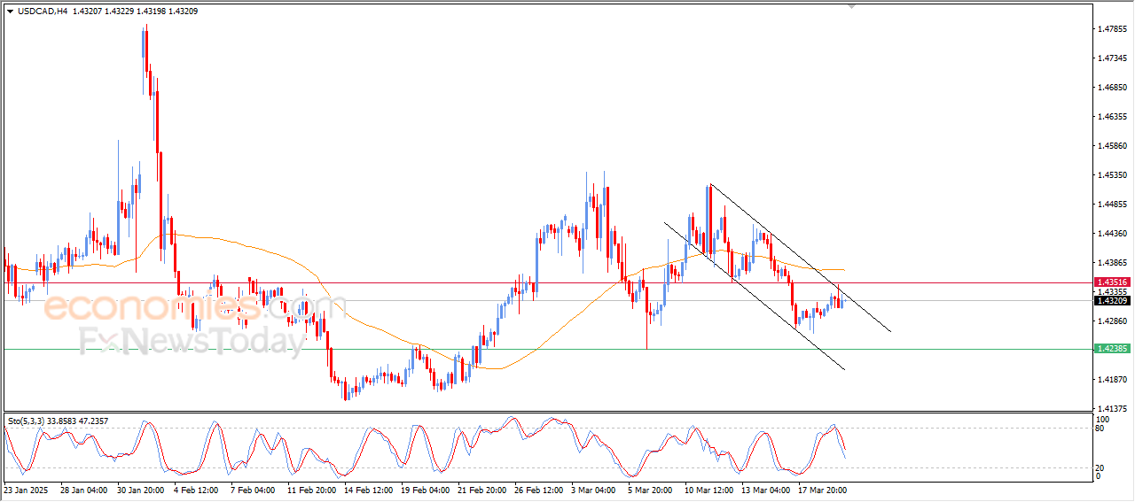
Task: Click the 19 Feb 04:00 date label
Action: point(425,490)
